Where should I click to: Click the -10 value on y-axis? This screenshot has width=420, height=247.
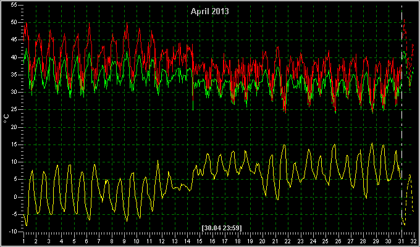coord(12,232)
